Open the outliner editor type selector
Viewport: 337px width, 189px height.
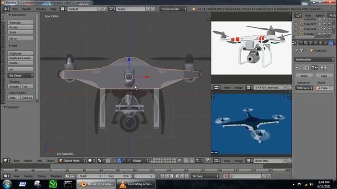click(298, 15)
